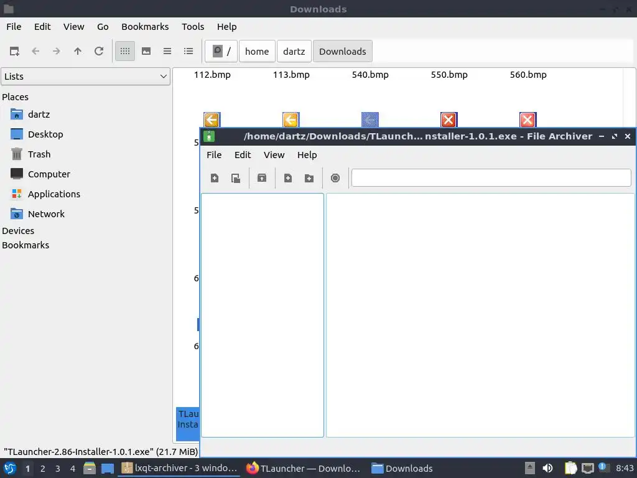Viewport: 637px width, 478px height.
Task: Open Tools menu in file manager
Action: pyautogui.click(x=193, y=26)
